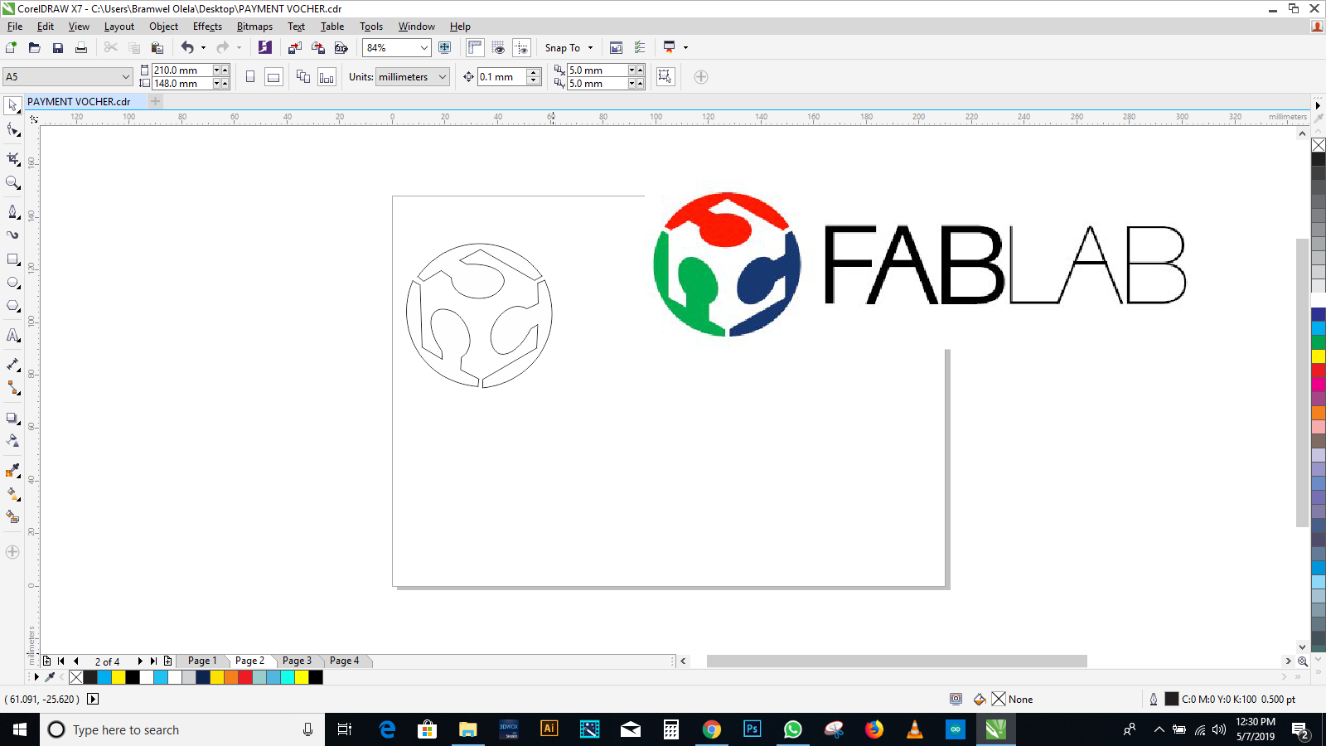Select the Ellipse tool

(x=12, y=283)
